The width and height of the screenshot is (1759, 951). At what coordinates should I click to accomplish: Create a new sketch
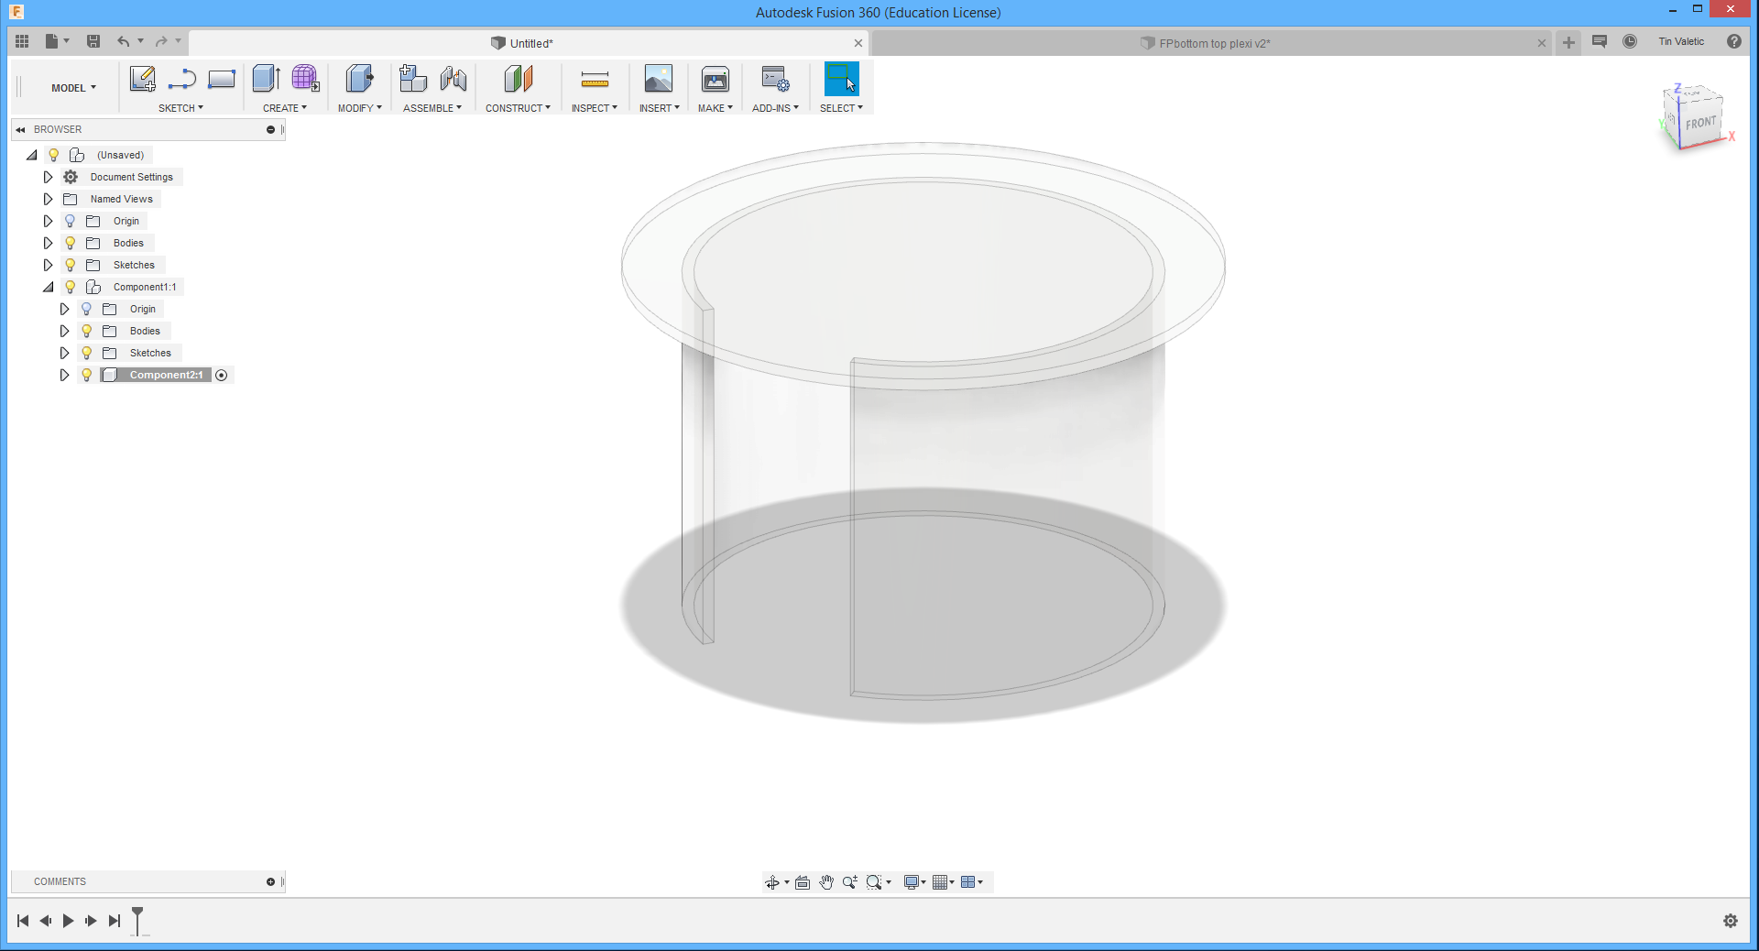[x=142, y=80]
